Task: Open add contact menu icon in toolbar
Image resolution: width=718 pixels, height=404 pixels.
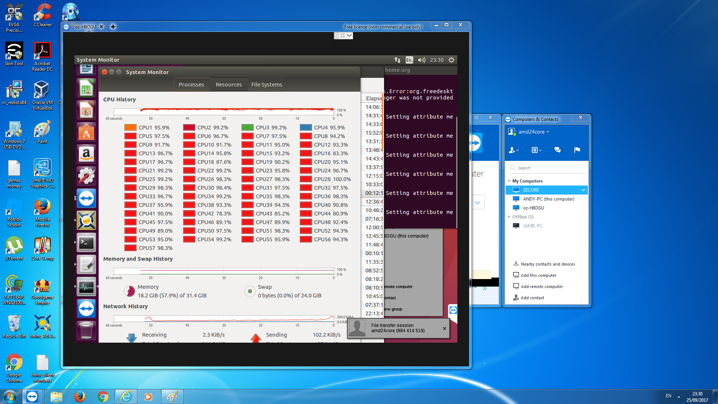Action: tap(514, 150)
